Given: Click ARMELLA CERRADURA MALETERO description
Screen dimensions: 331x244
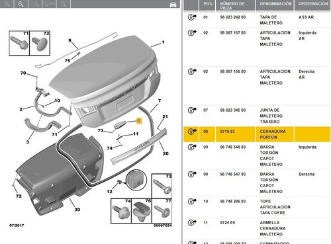Looking at the screenshot, I should click(273, 228).
